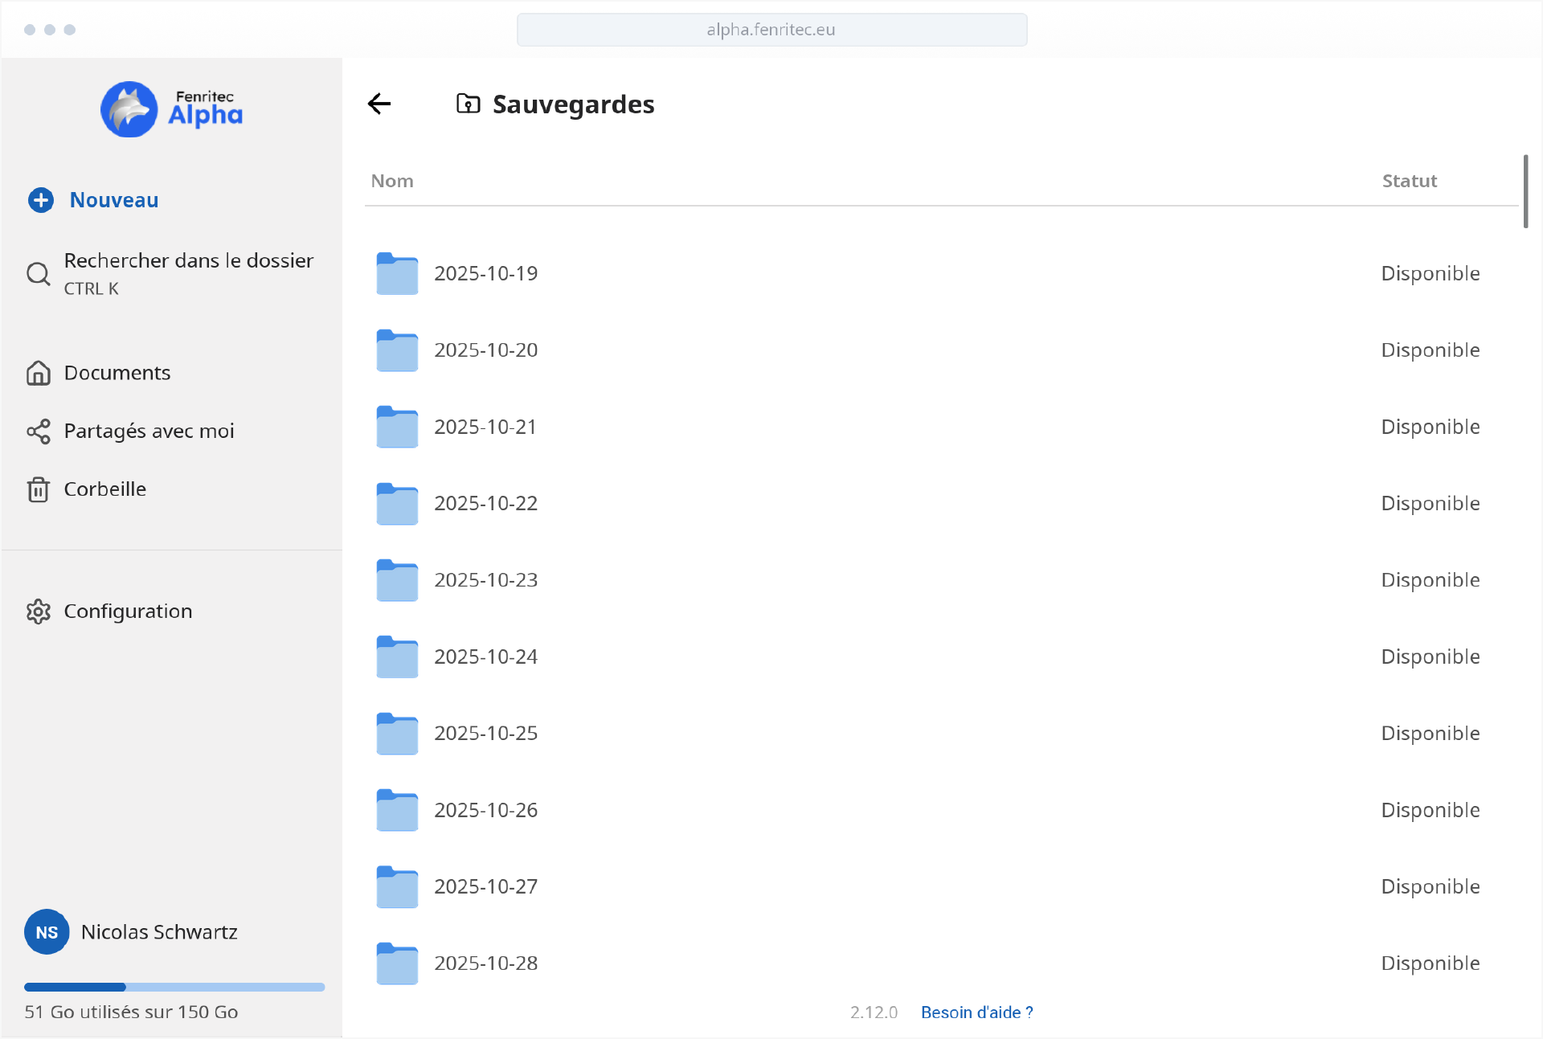Click Disponible status of 2025-10-19
1543x1039 pixels.
1430,273
